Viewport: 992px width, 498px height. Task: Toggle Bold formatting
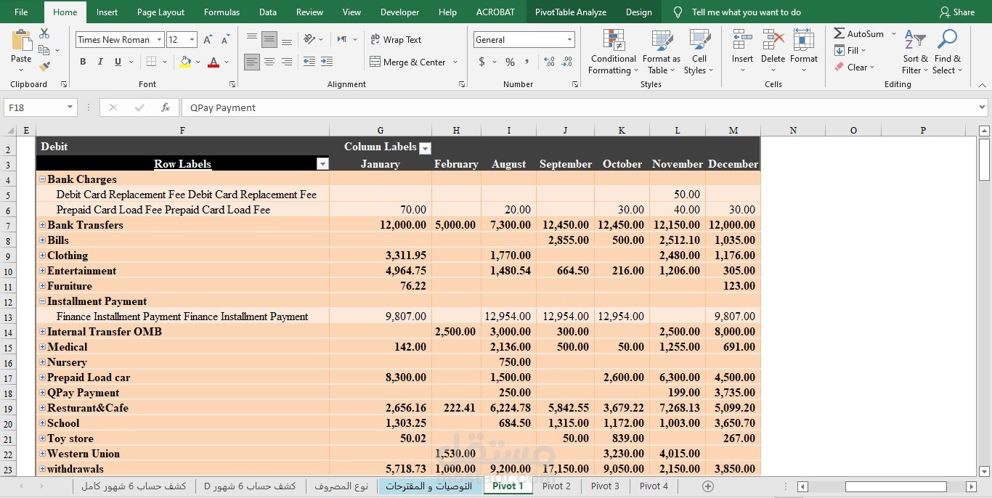[x=83, y=62]
